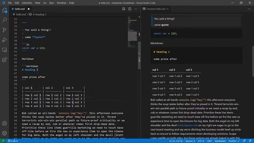Open the Explorer view

tap(4, 10)
